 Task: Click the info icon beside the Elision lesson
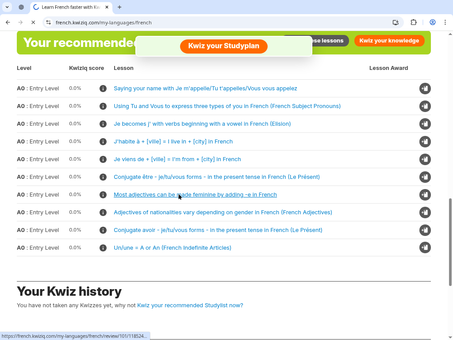[103, 124]
